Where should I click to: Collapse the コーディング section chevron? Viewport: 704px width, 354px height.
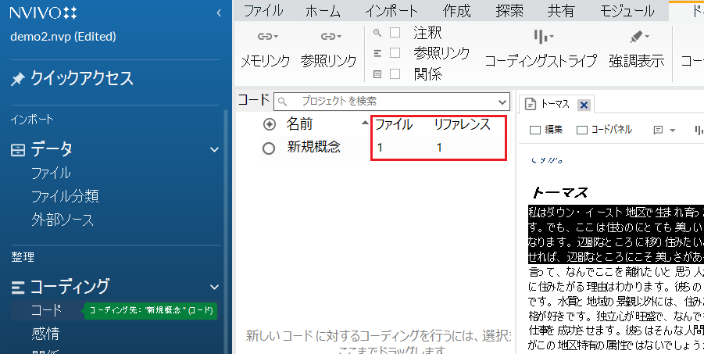pos(214,287)
